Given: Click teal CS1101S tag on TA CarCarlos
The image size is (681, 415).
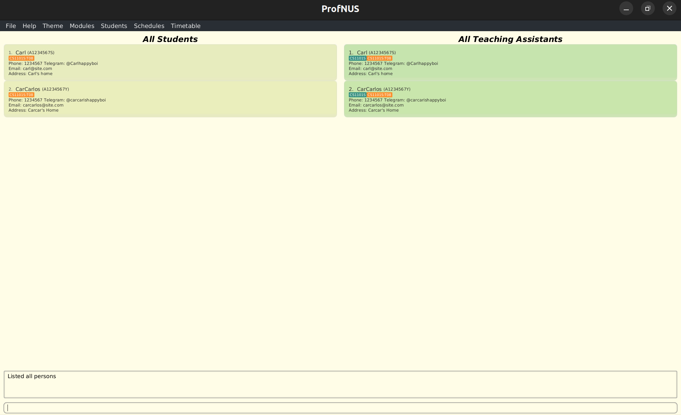Looking at the screenshot, I should [x=357, y=95].
